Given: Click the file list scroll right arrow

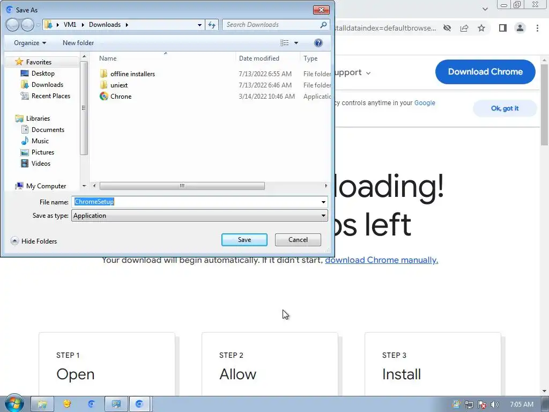Looking at the screenshot, I should pyautogui.click(x=326, y=186).
